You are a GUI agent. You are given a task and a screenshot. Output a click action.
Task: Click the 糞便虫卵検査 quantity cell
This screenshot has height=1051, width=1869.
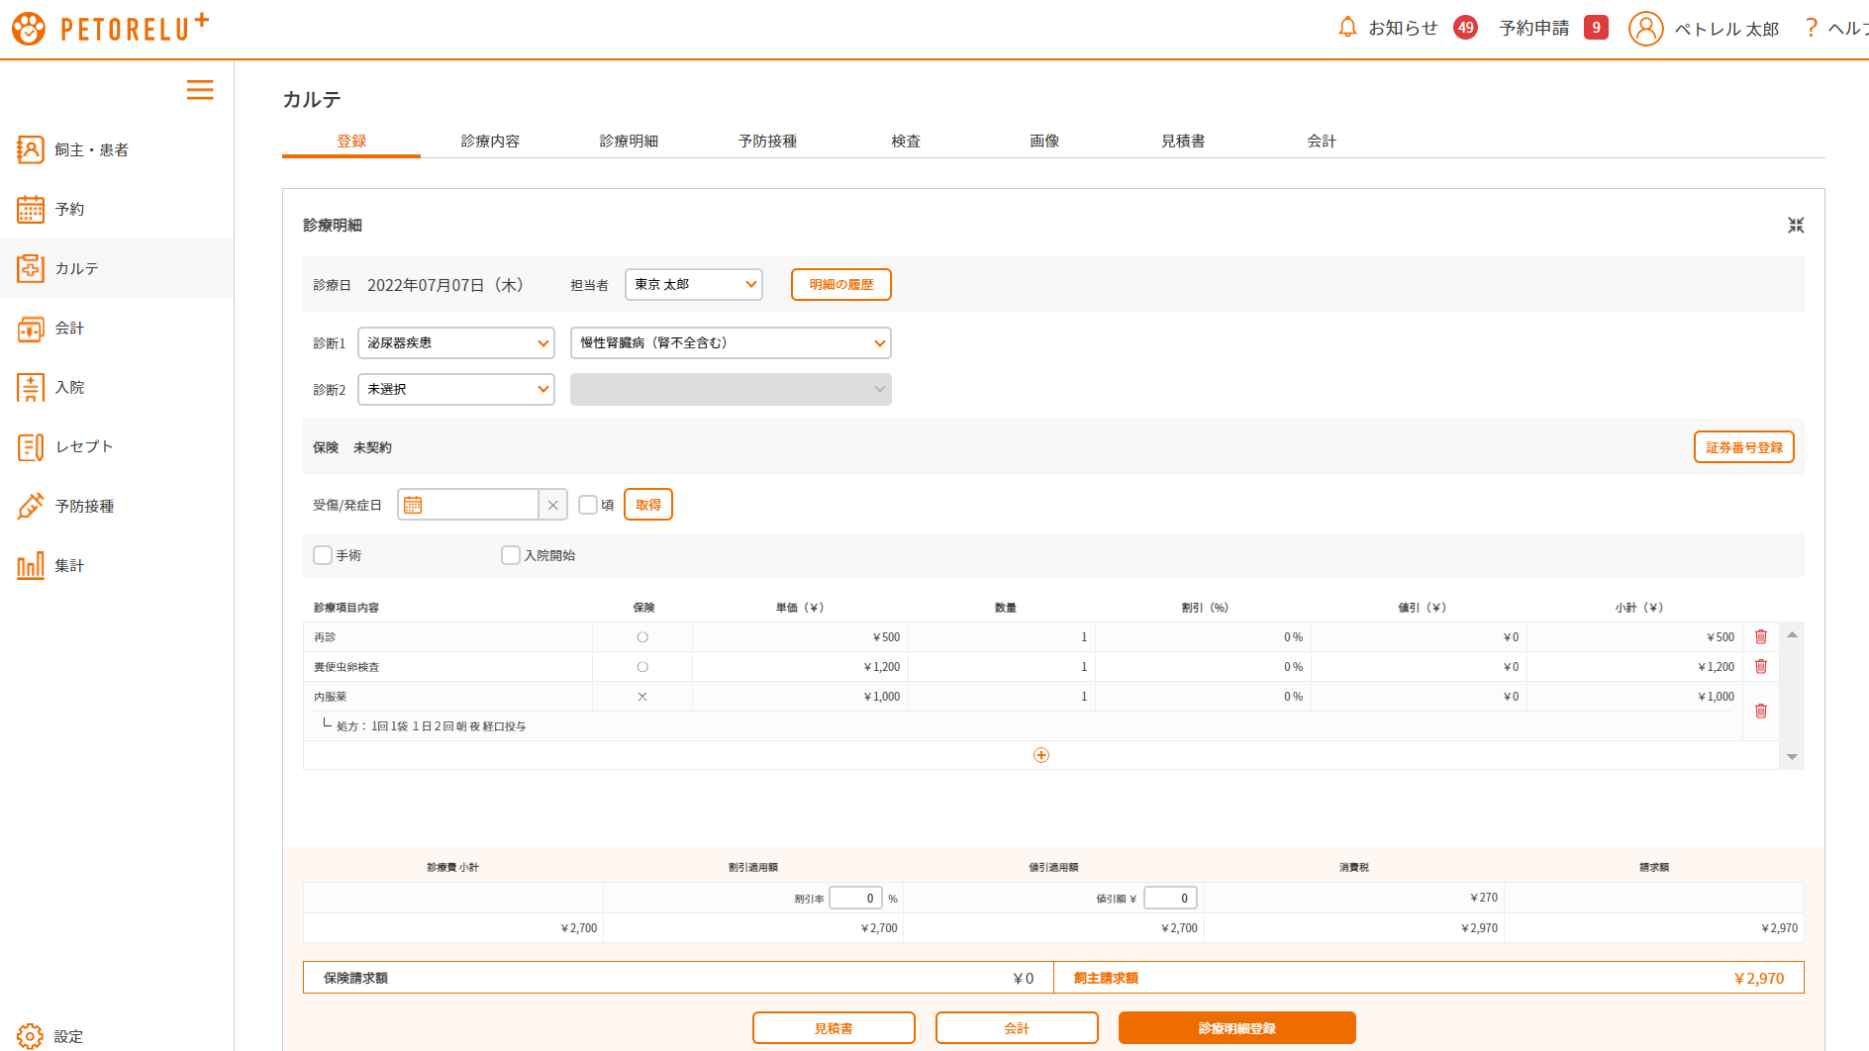(1002, 667)
